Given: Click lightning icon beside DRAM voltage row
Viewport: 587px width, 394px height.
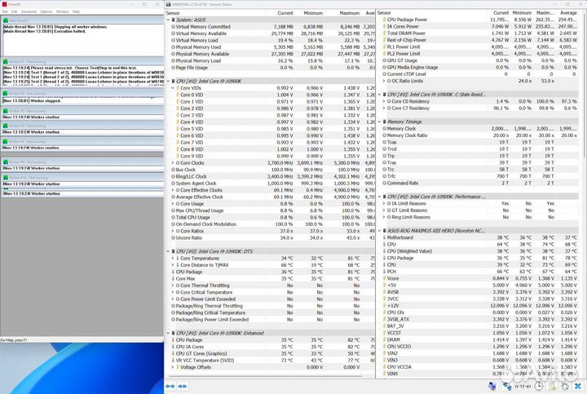Looking at the screenshot, I should (x=384, y=339).
